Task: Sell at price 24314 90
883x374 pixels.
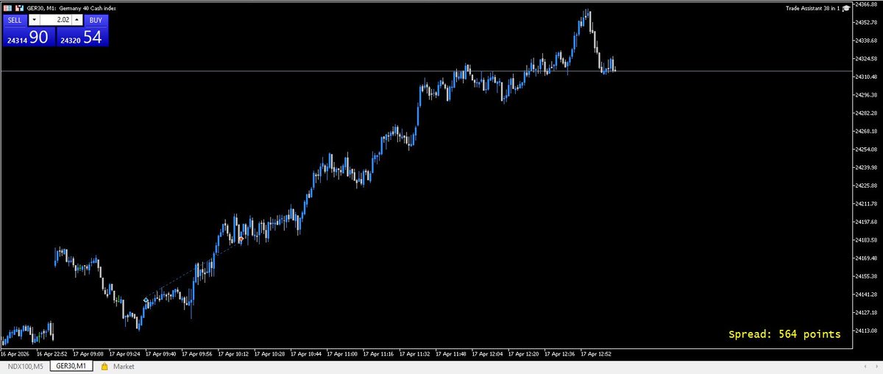Action: (28, 38)
